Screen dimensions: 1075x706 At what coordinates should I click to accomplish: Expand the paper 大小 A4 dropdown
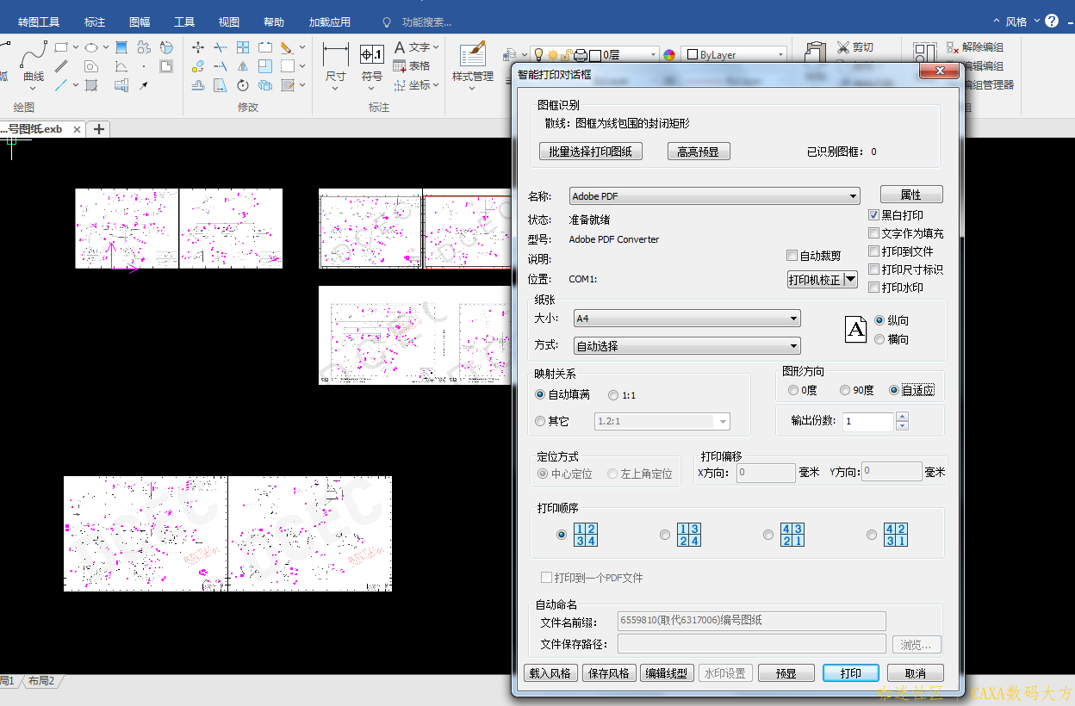[687, 319]
